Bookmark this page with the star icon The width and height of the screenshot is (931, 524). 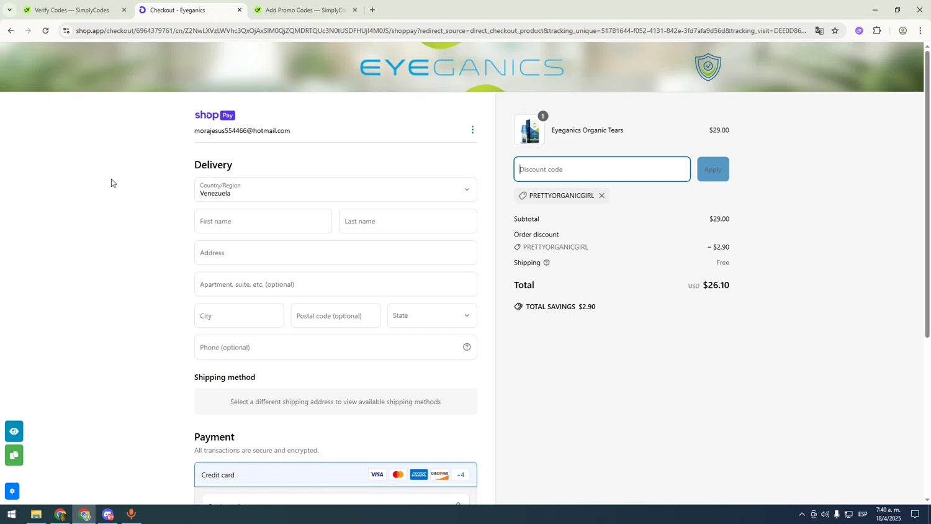[835, 30]
